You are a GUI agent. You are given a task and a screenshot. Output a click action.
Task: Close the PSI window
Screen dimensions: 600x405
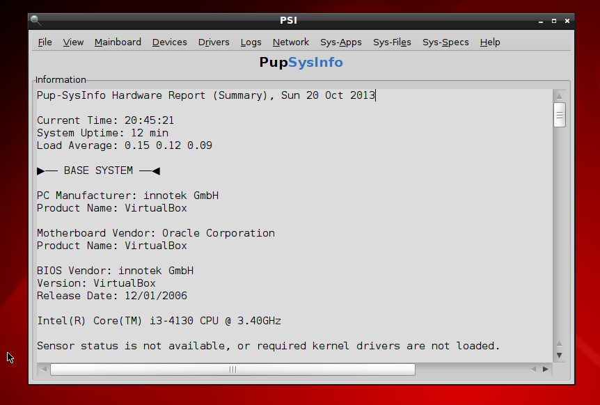(x=567, y=21)
